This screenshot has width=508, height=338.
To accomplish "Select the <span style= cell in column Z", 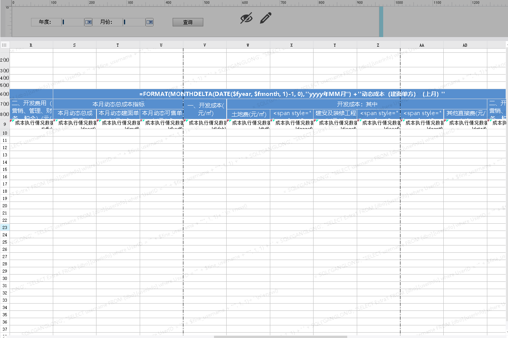I will tap(379, 114).
